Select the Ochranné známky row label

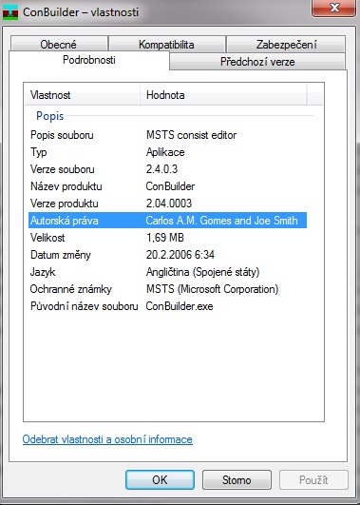point(71,289)
